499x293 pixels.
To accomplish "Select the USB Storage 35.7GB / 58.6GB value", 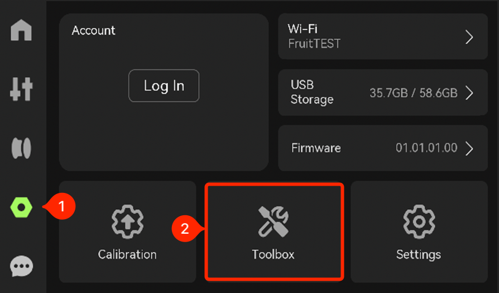I will point(414,93).
